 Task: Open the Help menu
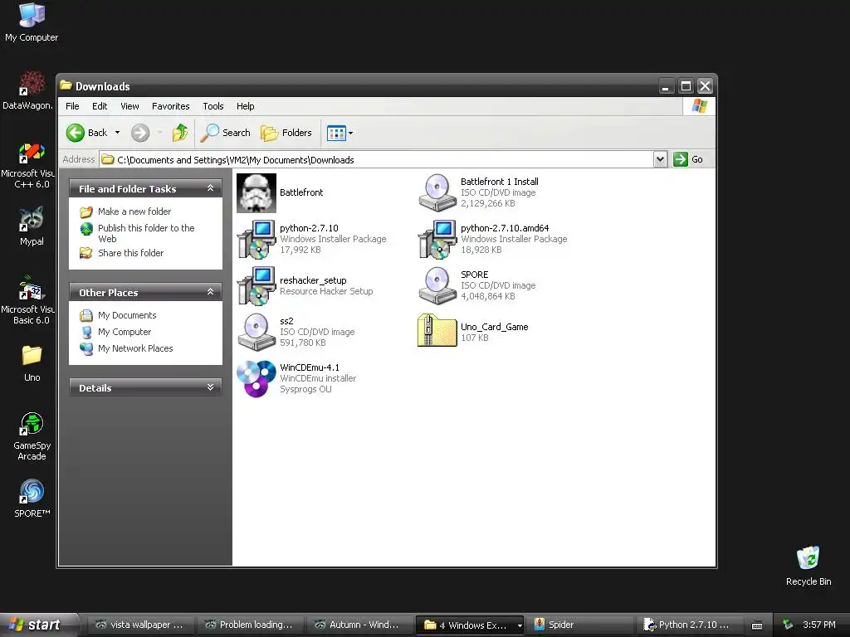[245, 106]
